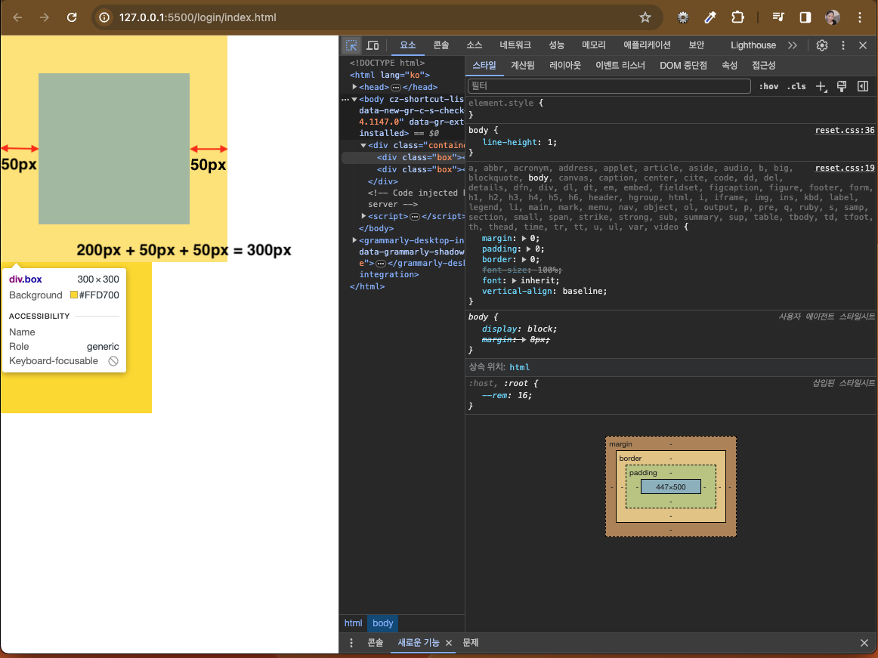Viewport: 878px width, 658px height.
Task: Open the 메모리 tab
Action: point(594,45)
